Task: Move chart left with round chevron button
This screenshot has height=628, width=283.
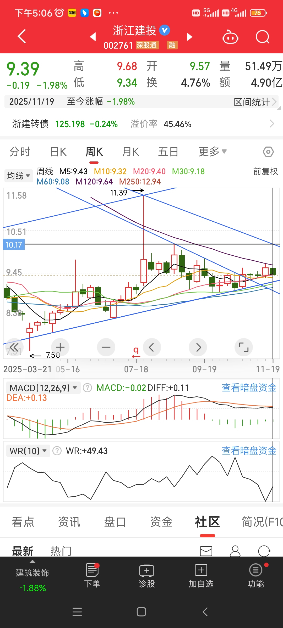Action: tap(152, 347)
